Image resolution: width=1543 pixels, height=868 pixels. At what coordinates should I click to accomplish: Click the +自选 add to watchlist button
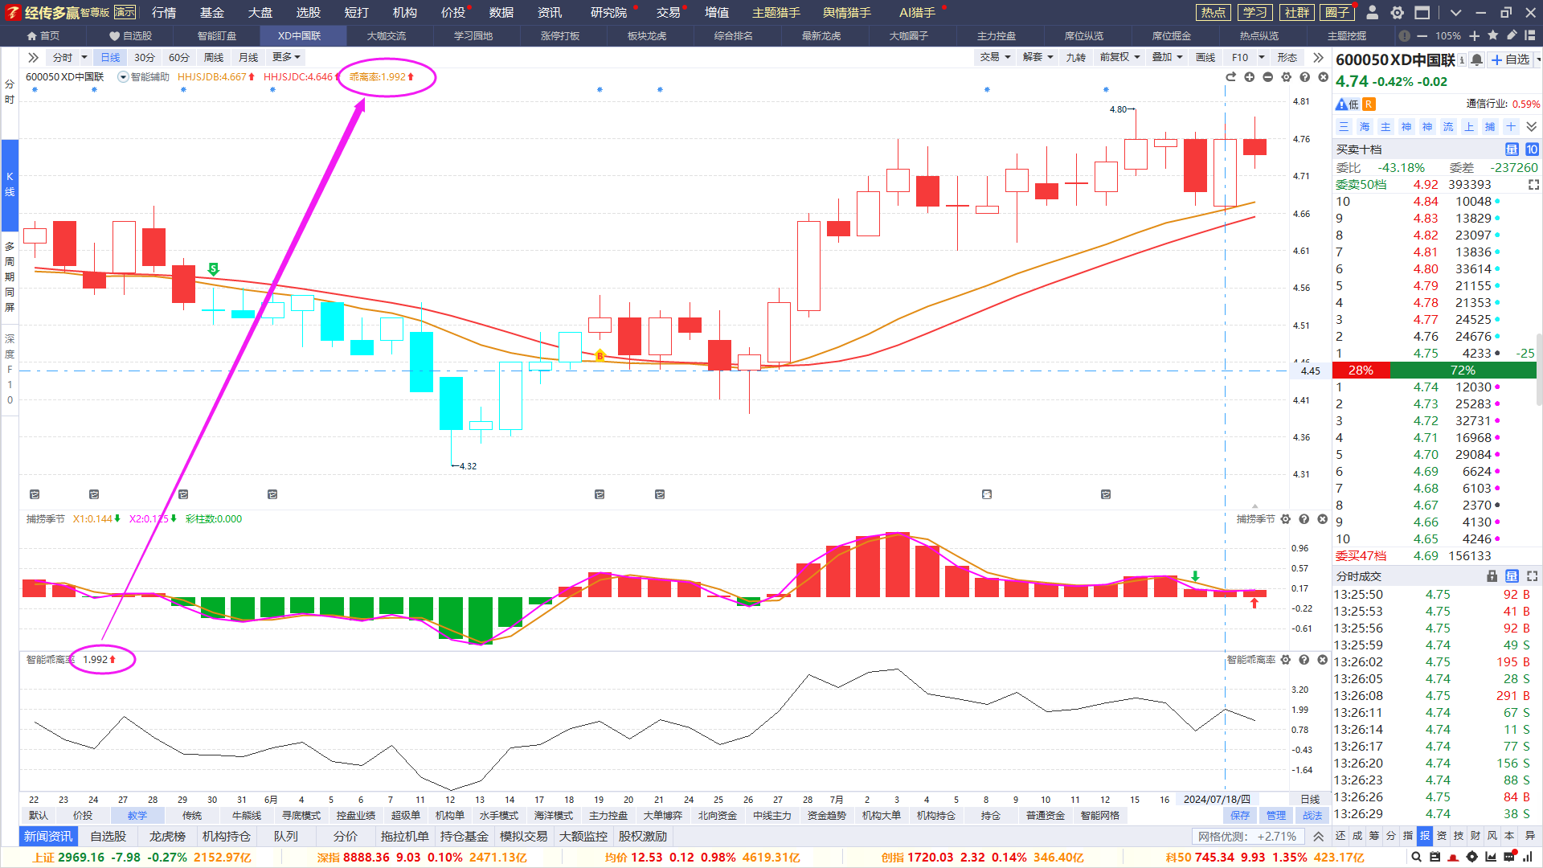coord(1510,59)
